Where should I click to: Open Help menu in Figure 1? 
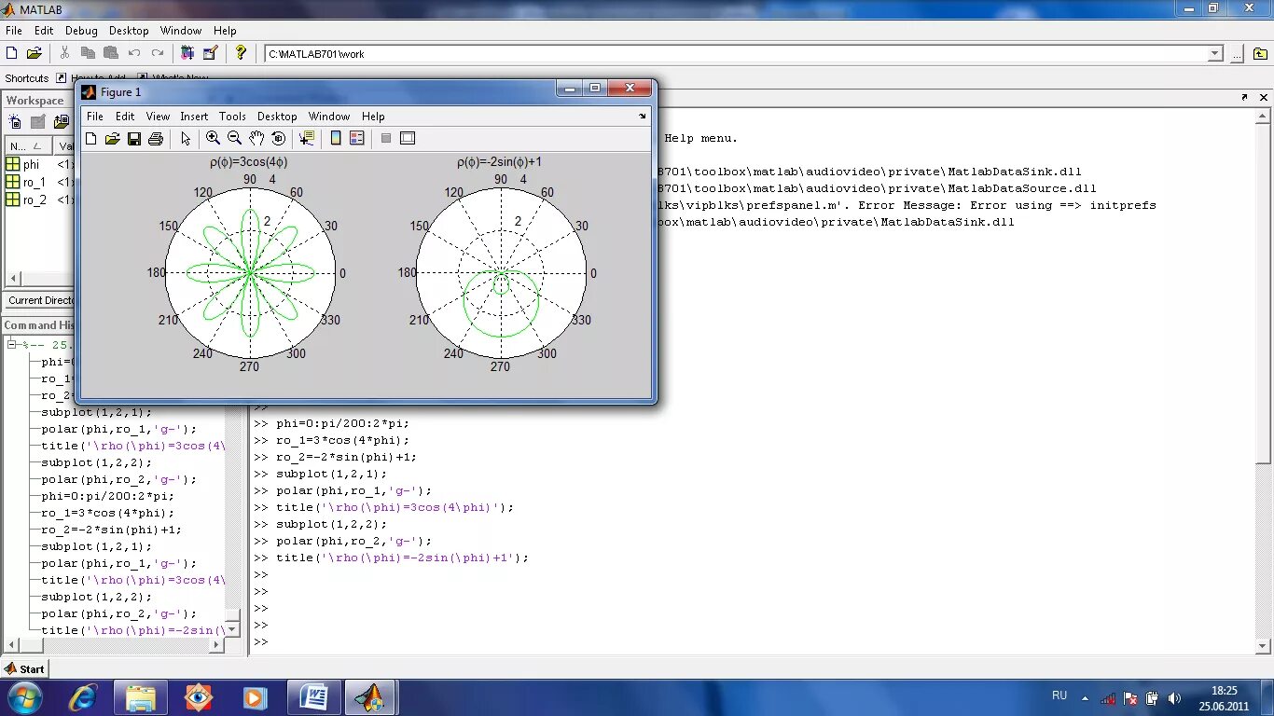click(x=373, y=117)
